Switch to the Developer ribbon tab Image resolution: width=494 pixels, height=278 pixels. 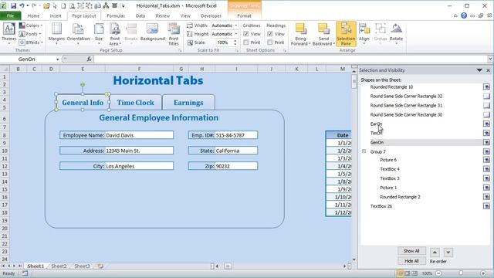(x=211, y=15)
